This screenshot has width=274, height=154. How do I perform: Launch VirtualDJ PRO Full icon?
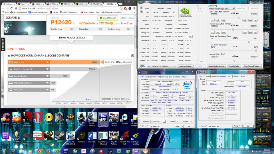(125, 137)
